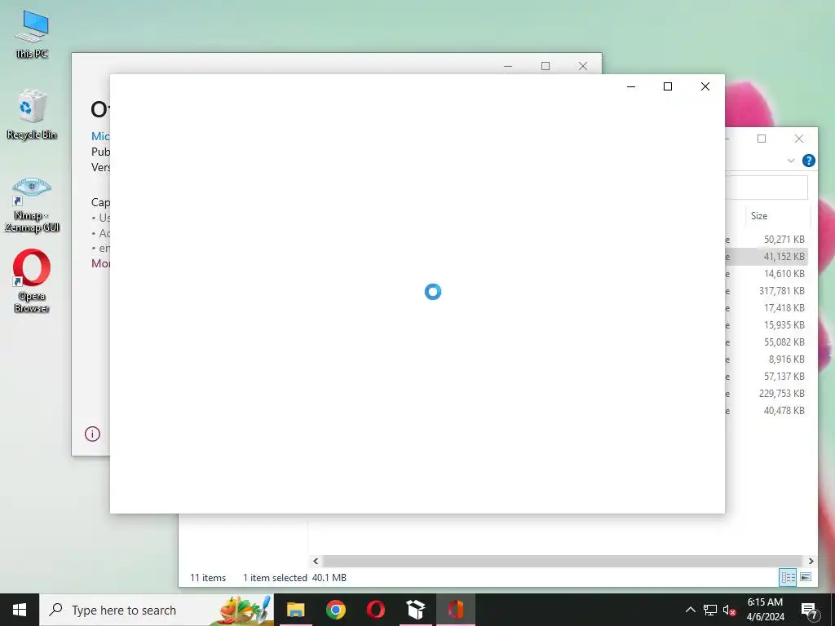Open Opera from the taskbar
Viewport: 835px width, 626px height.
(x=375, y=610)
